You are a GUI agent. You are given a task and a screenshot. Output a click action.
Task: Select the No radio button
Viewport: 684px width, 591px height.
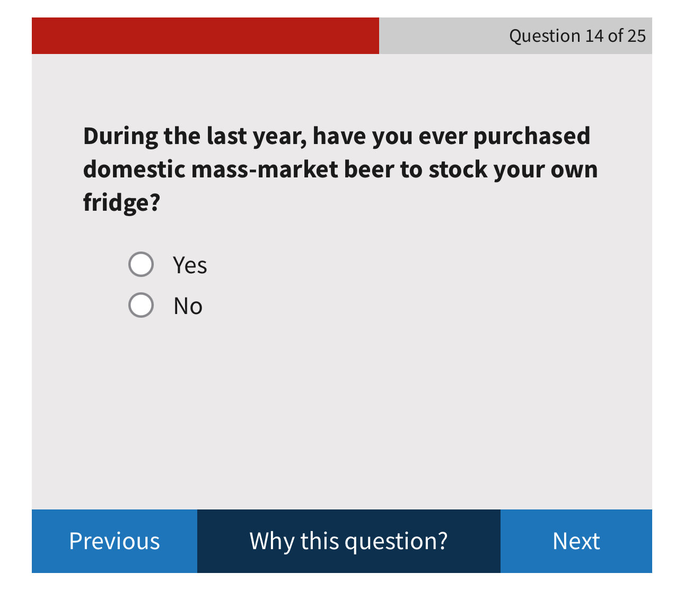141,305
